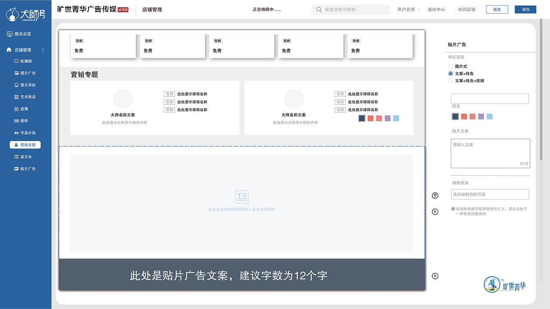The height and width of the screenshot is (309, 550).
Task: Select purple swatch in canvas card
Action: tap(388, 118)
